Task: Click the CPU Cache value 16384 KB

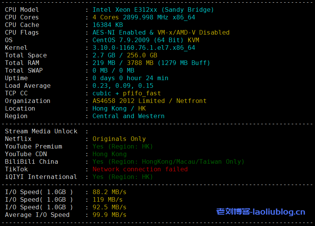Action: point(107,25)
